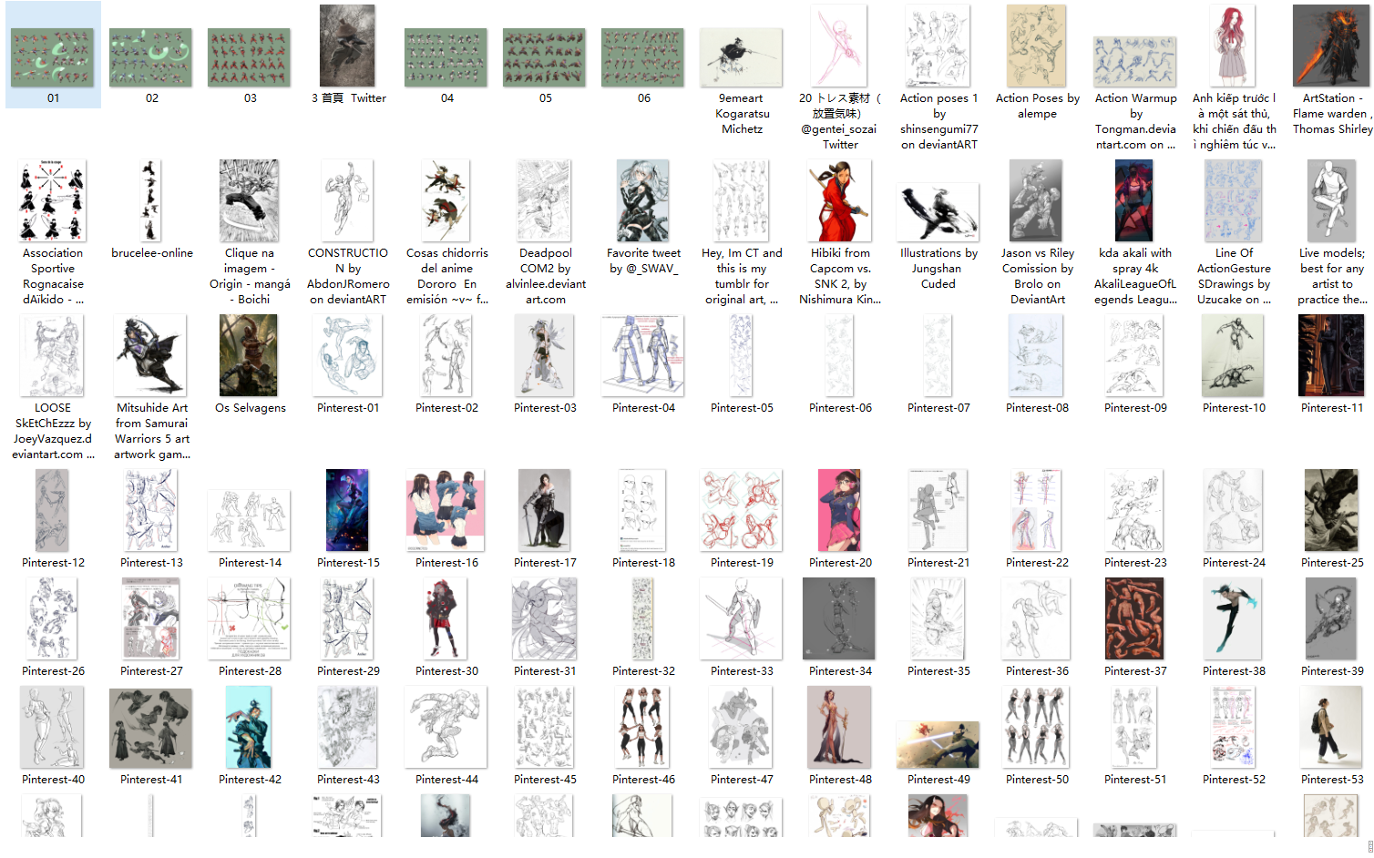
Task: Select the Pinterest-20 thumbnail
Action: click(x=840, y=510)
